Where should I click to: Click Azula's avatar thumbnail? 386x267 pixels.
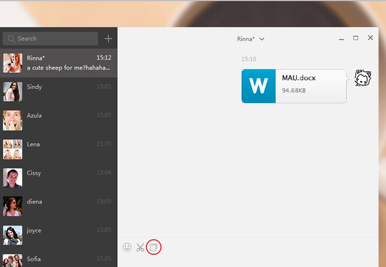13,120
